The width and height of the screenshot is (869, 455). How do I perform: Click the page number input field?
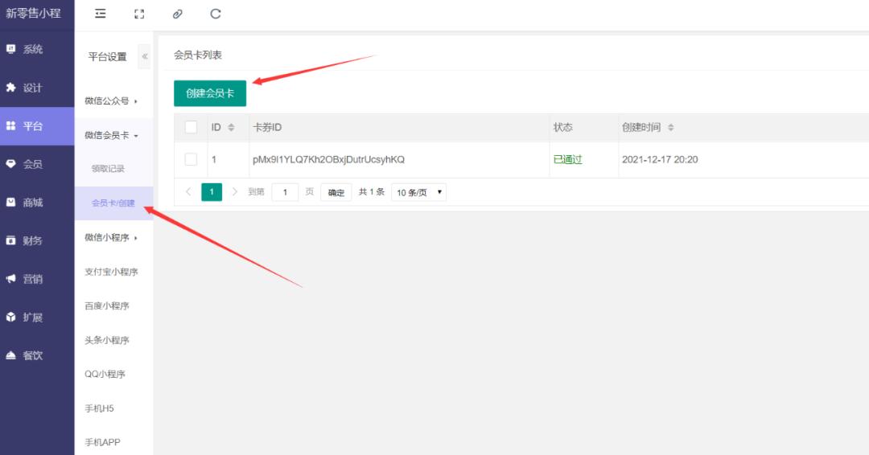tap(285, 192)
